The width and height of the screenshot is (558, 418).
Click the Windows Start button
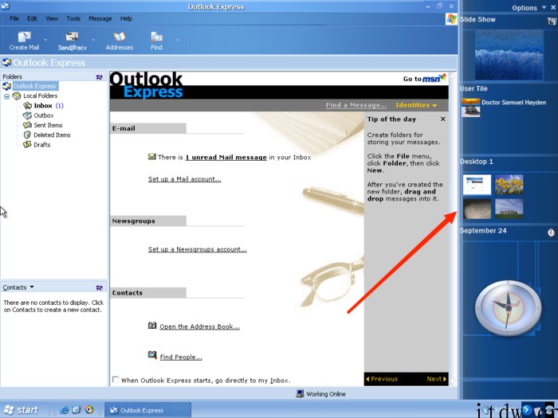22,410
